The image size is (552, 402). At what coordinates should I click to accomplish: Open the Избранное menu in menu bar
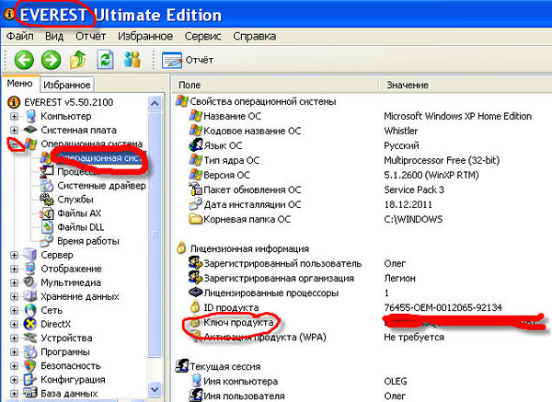[145, 36]
